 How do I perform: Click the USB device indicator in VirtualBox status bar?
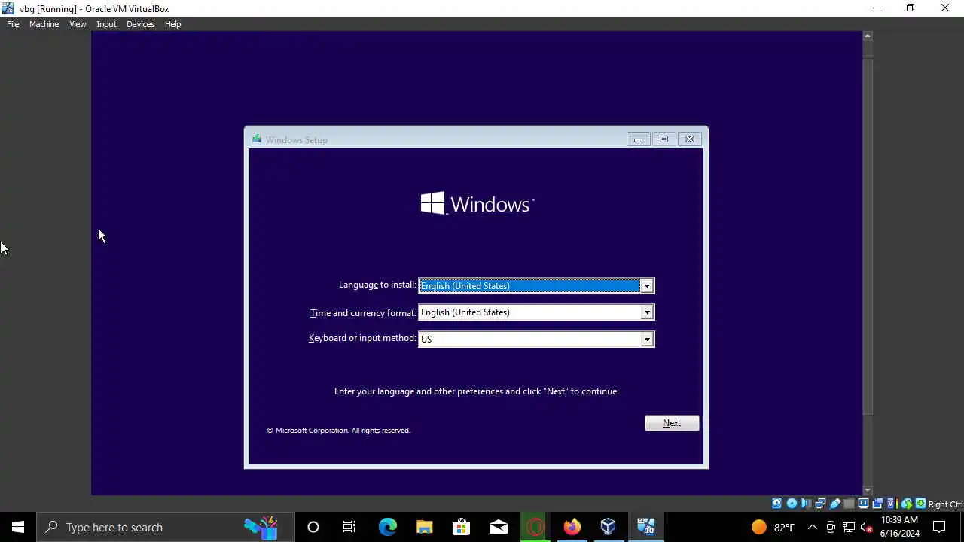[835, 504]
